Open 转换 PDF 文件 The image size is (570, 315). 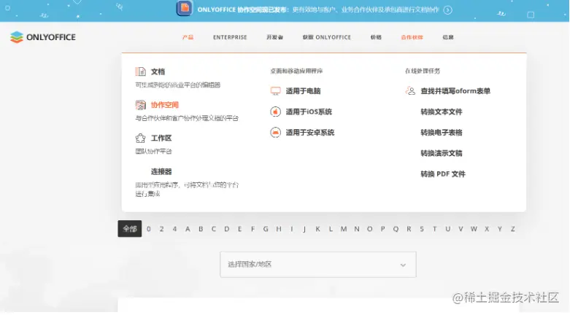click(443, 174)
